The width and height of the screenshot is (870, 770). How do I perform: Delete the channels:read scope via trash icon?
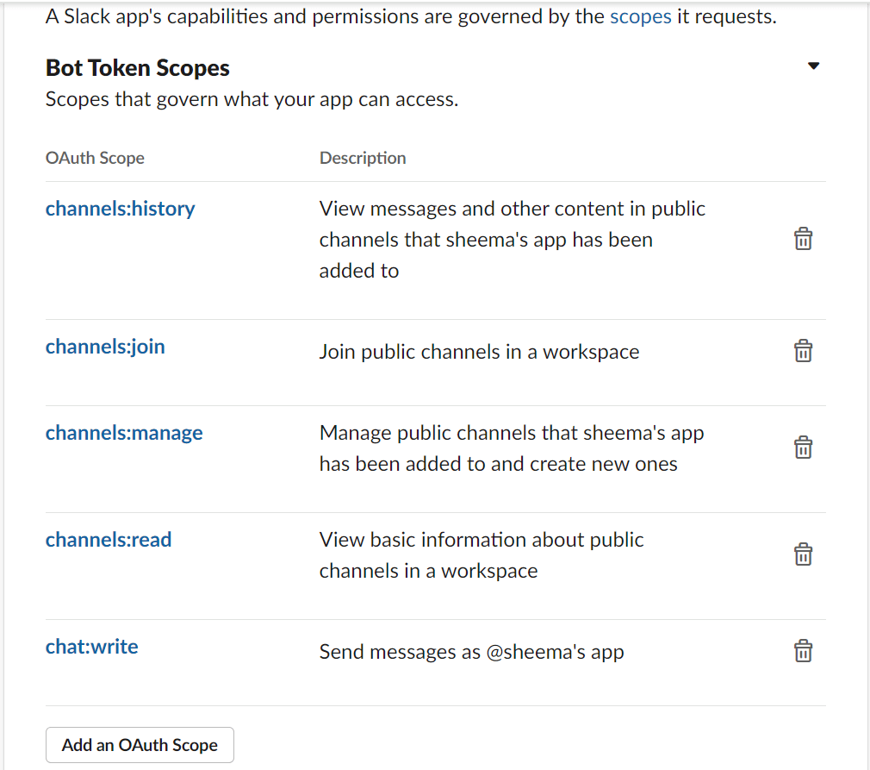pyautogui.click(x=802, y=554)
